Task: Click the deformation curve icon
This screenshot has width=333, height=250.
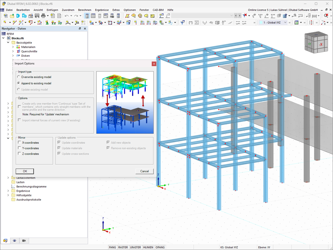Action: click(205, 22)
